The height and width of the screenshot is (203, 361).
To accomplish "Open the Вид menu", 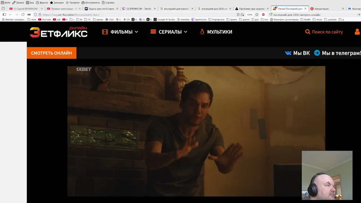I will (x=30, y=3).
